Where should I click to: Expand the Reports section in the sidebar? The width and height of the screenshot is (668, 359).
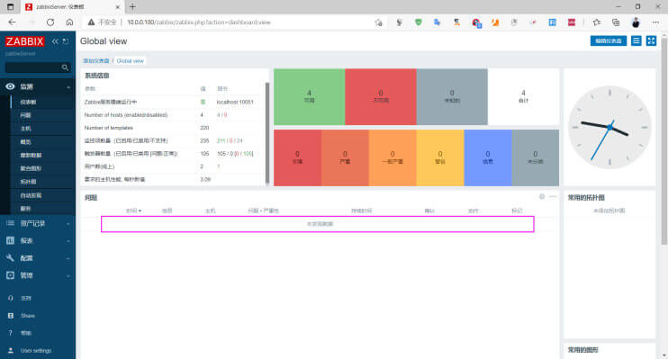[38, 240]
